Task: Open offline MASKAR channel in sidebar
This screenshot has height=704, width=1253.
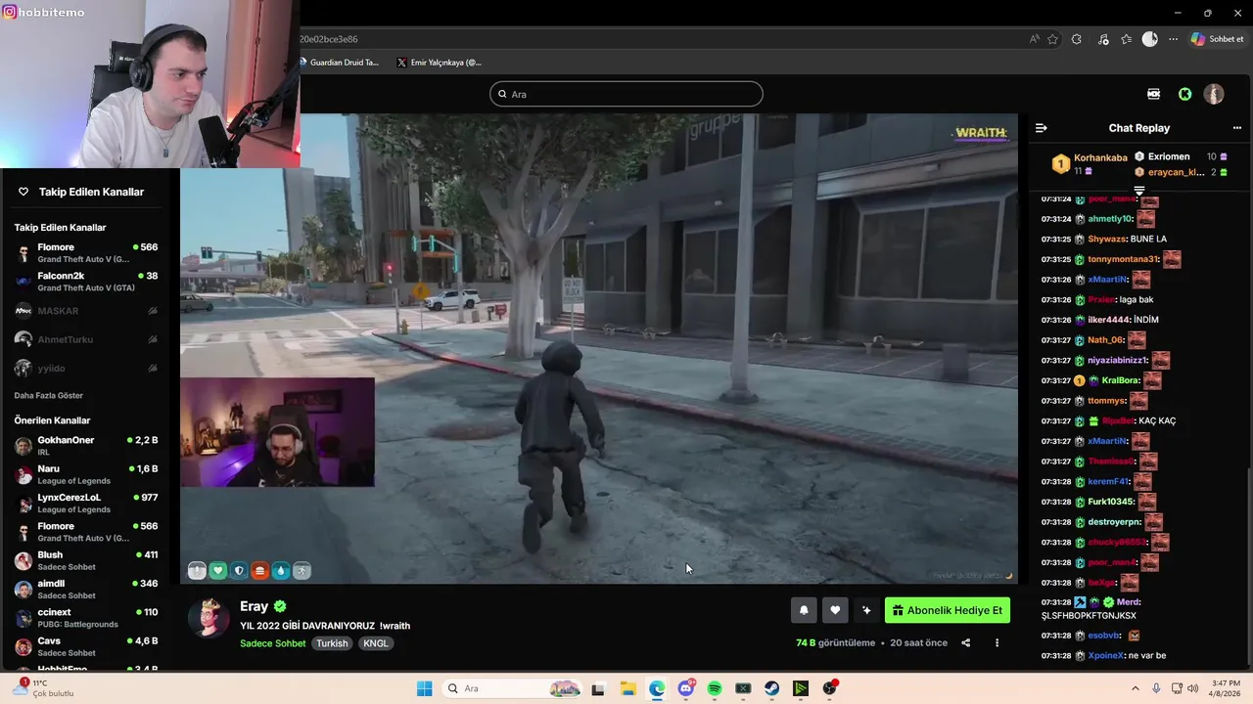Action: tap(86, 311)
